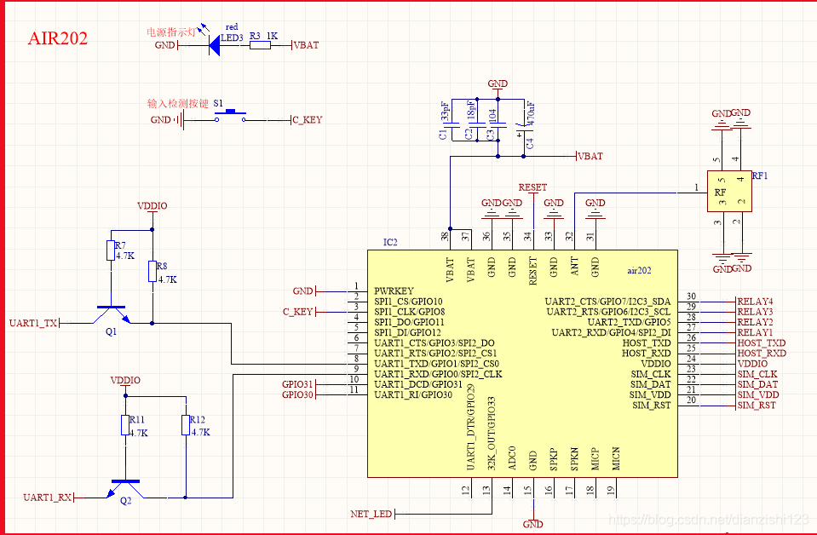The width and height of the screenshot is (817, 535).
Task: Select the RF1 antenna connector symbol
Action: [x=729, y=191]
